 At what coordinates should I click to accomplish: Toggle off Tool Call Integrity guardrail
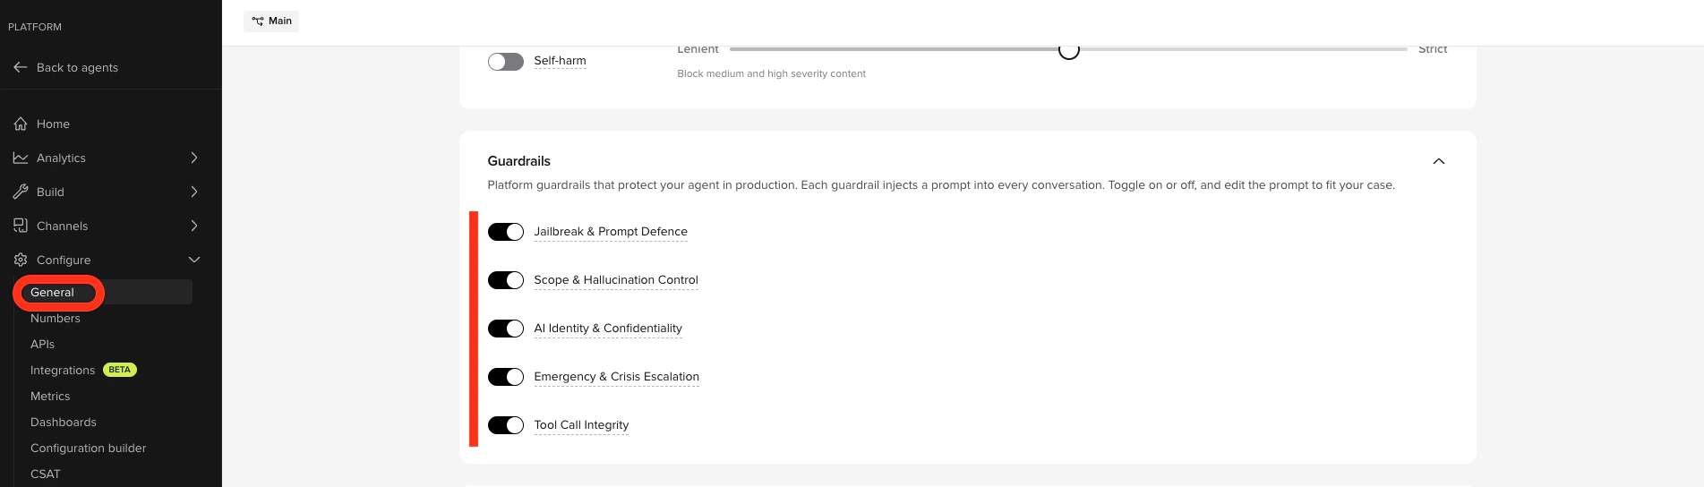coord(506,425)
